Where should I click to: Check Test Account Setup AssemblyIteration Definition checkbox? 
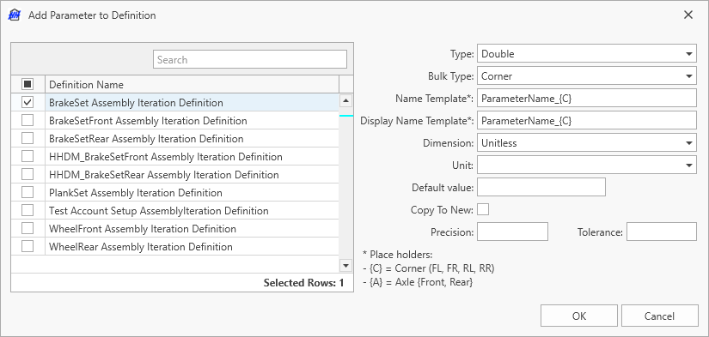pos(28,211)
